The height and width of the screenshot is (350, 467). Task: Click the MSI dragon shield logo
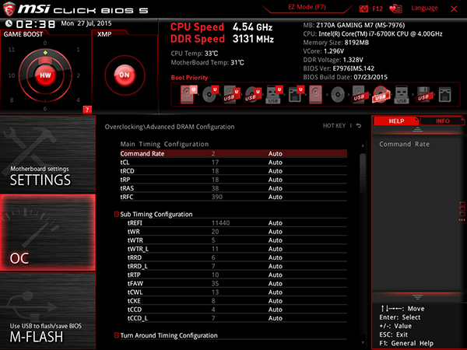9,9
